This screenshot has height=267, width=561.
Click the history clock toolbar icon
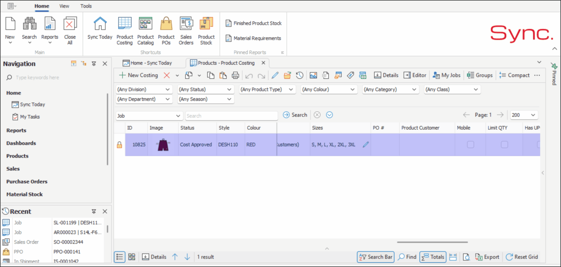click(299, 76)
